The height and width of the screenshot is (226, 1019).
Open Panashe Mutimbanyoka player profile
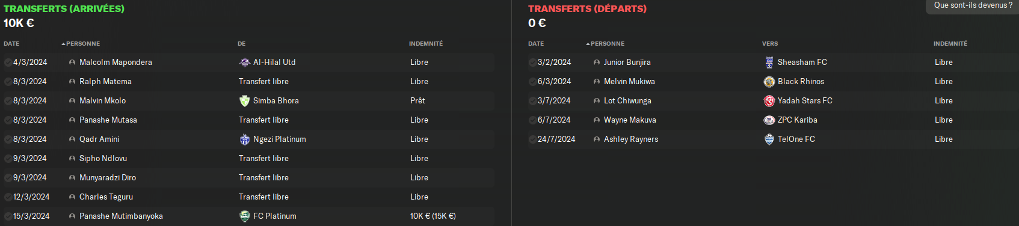[121, 216]
